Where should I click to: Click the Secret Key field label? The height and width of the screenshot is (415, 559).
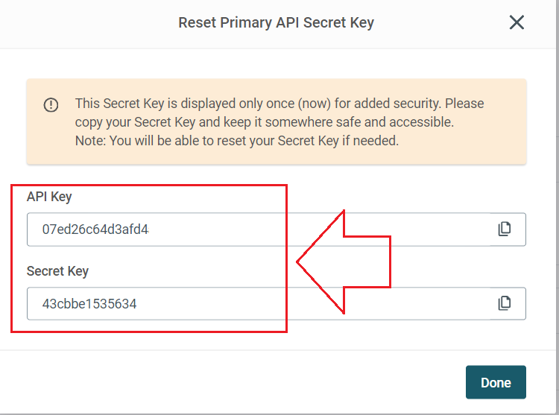pos(57,271)
